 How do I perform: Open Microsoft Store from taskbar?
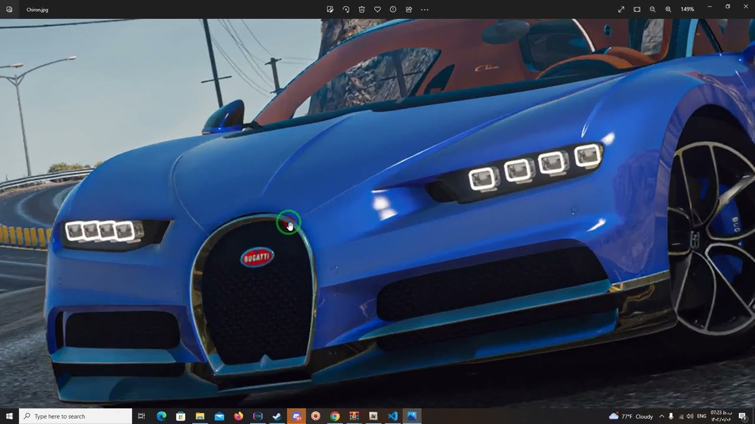point(180,416)
